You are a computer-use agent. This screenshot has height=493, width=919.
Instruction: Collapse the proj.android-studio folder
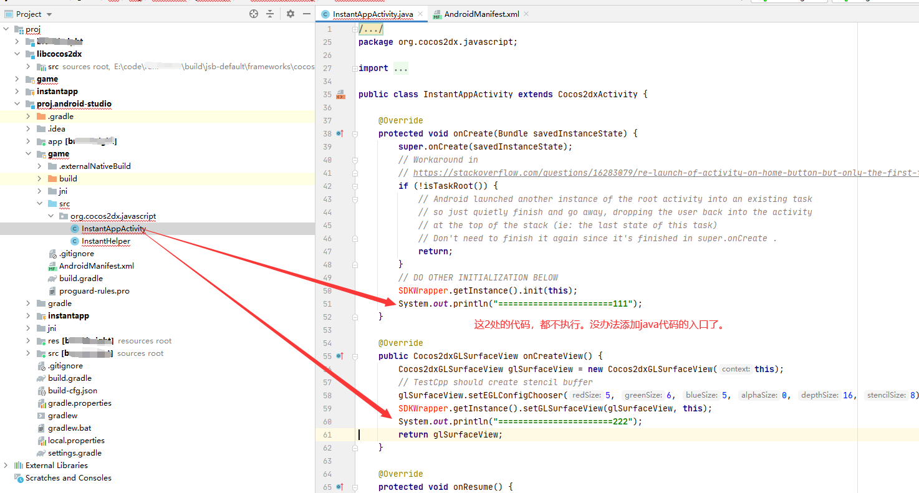17,104
